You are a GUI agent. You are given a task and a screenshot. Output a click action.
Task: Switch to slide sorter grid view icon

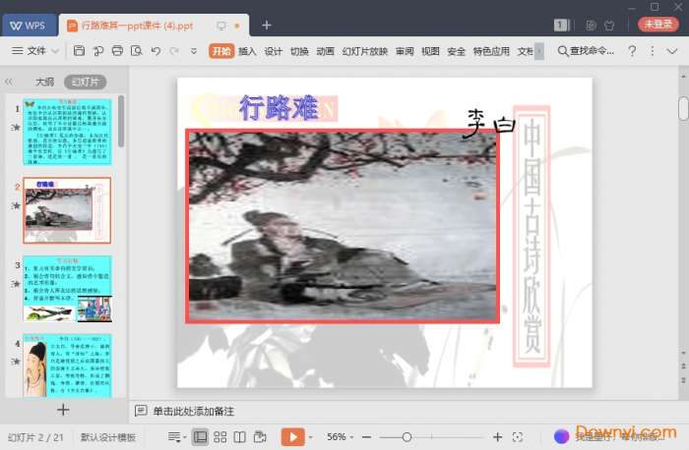pos(220,436)
